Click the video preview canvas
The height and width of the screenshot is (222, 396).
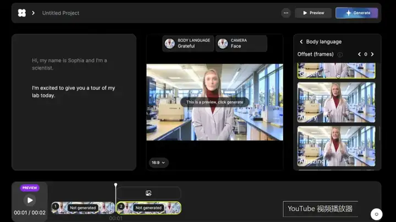pos(215,102)
